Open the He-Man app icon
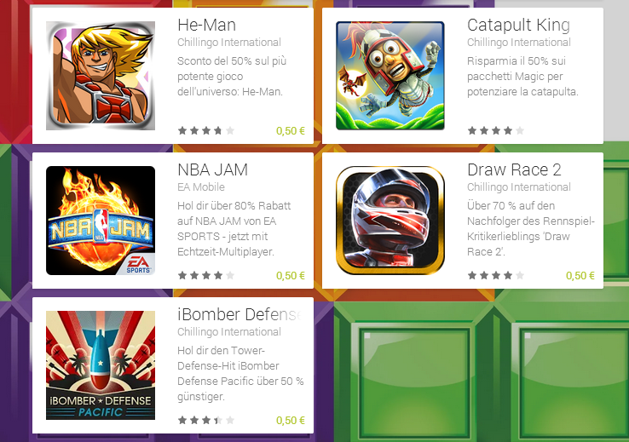Viewport: 629px width, 442px height. click(101, 76)
